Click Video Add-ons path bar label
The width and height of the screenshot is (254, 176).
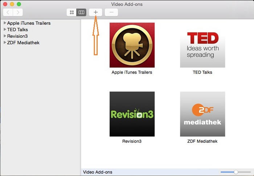pos(98,172)
